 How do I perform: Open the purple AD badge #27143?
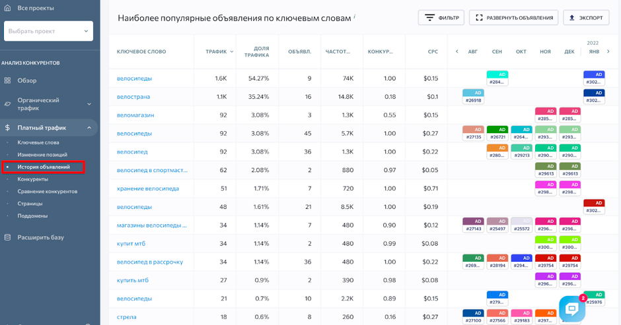click(x=473, y=225)
